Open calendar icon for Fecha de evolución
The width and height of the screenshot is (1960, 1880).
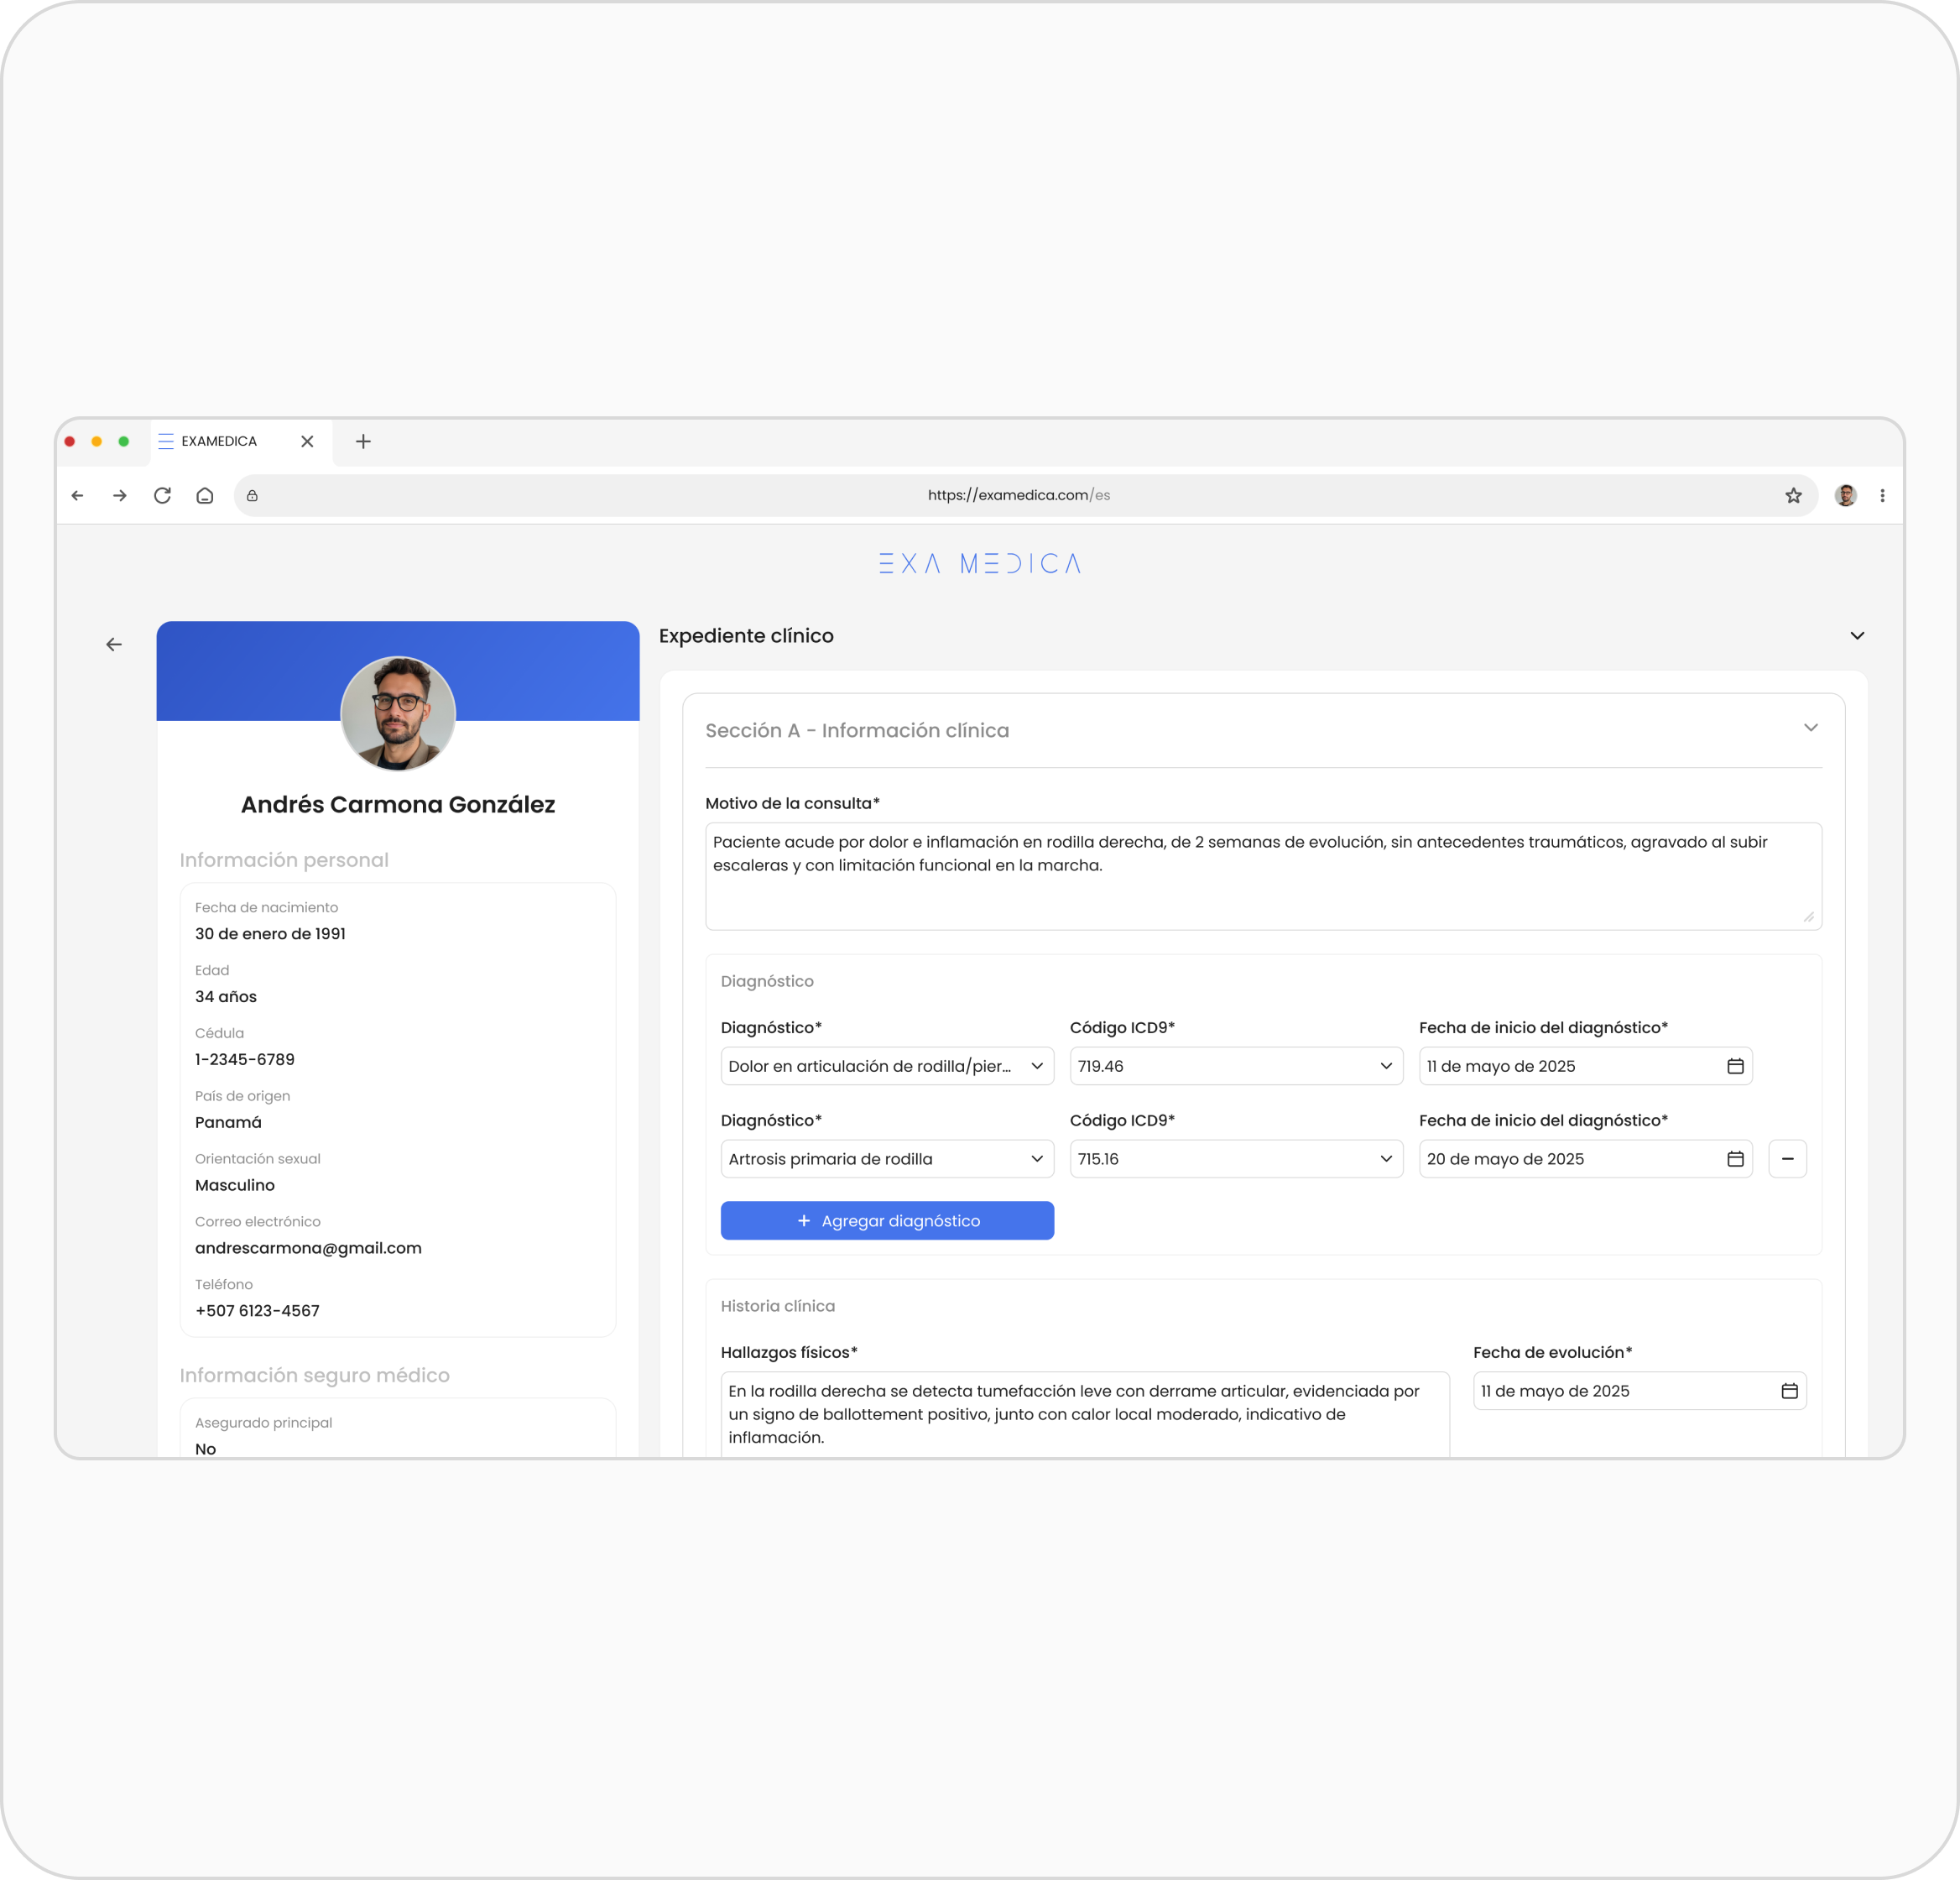pos(1789,1391)
